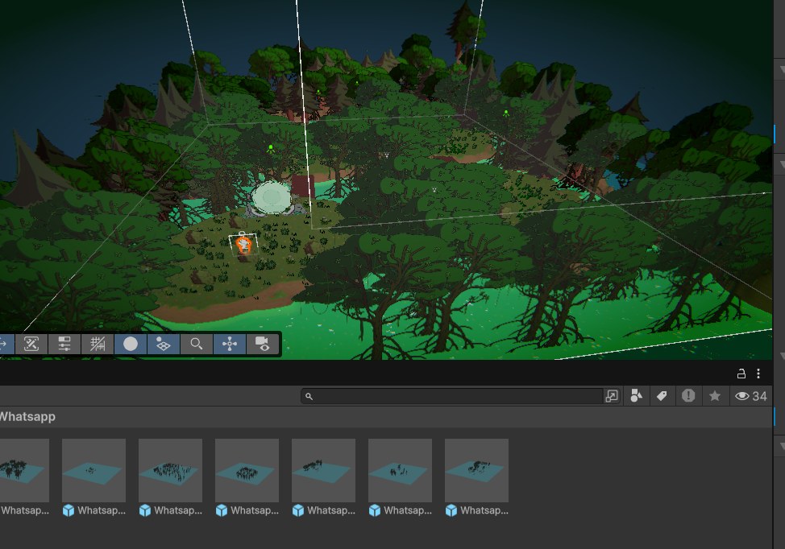Click the blue arrow icon at toolbar's left edge
The height and width of the screenshot is (549, 785).
pyautogui.click(x=6, y=344)
